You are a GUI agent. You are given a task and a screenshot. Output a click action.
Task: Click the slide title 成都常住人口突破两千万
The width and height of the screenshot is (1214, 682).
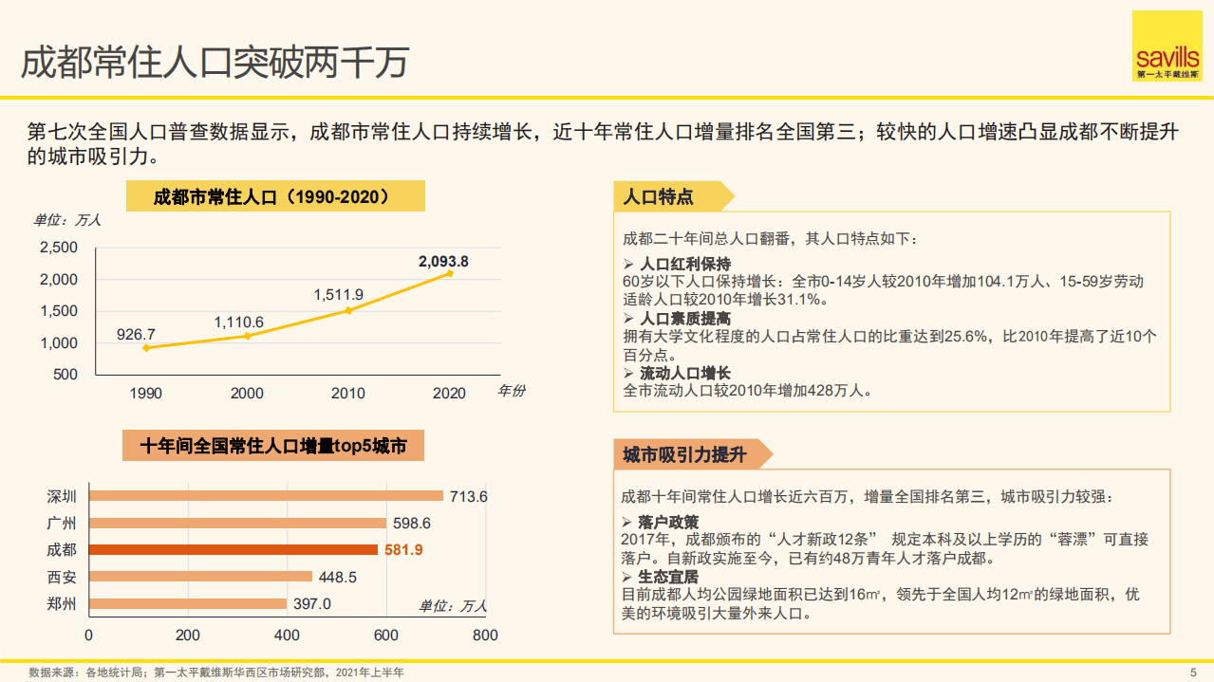[x=211, y=60]
